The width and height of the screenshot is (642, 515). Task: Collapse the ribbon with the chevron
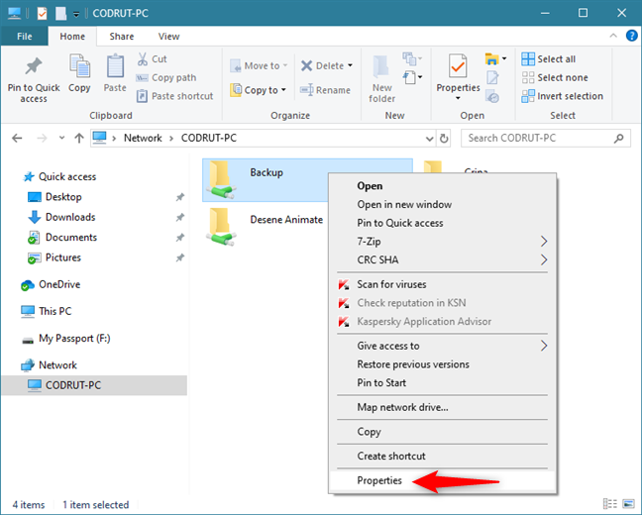(x=613, y=36)
